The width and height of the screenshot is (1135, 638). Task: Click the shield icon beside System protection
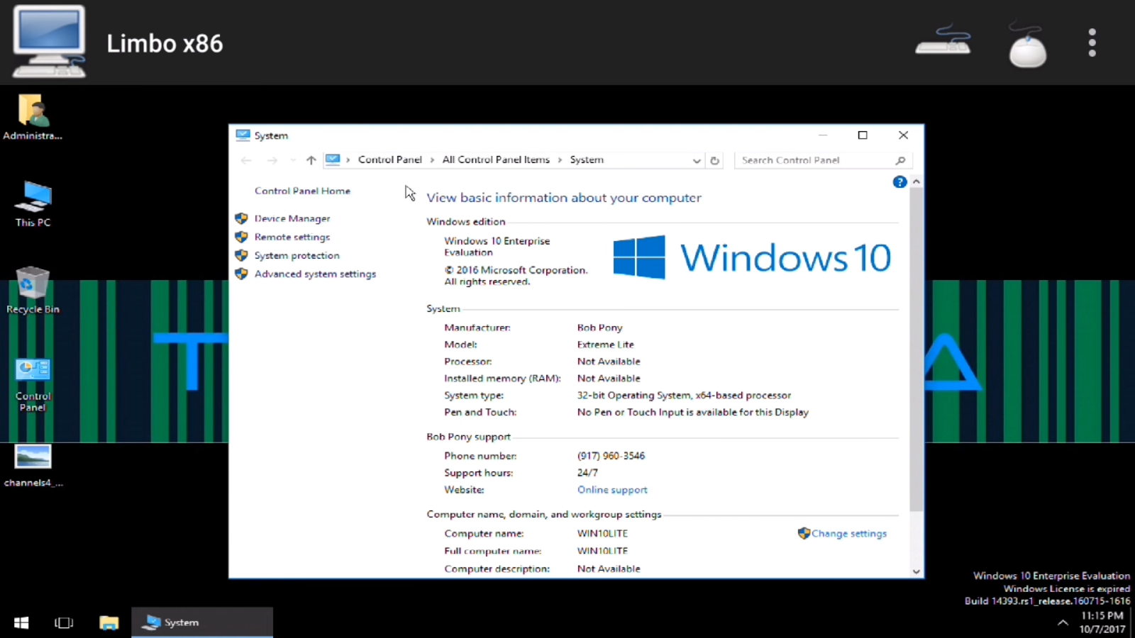click(x=241, y=255)
